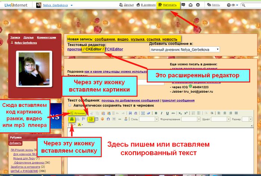Insert special character omega icon
This screenshot has width=261, height=176.
108,119
